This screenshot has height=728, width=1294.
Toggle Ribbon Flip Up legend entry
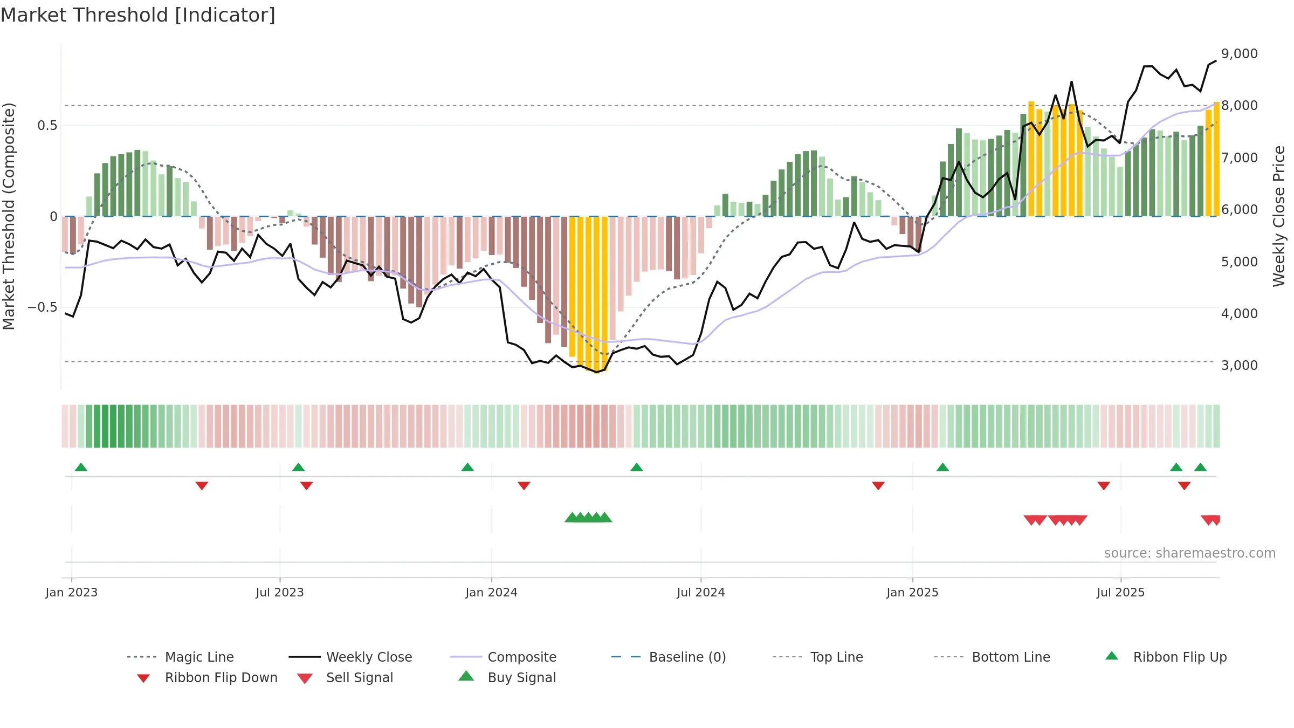click(x=1166, y=657)
